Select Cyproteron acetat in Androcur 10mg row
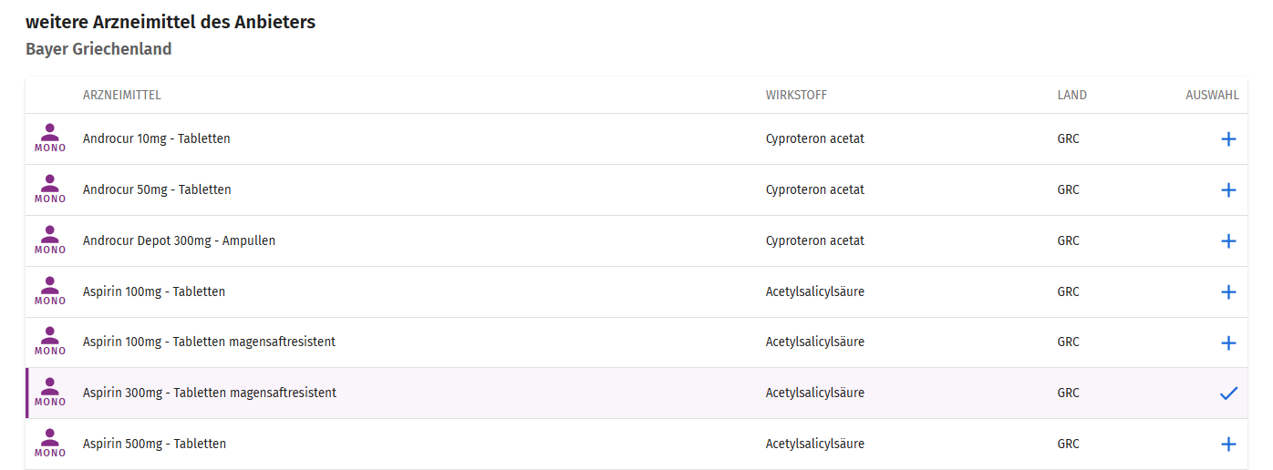 [x=815, y=138]
